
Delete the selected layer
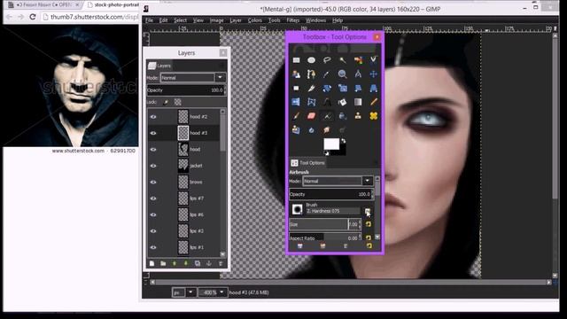click(221, 263)
